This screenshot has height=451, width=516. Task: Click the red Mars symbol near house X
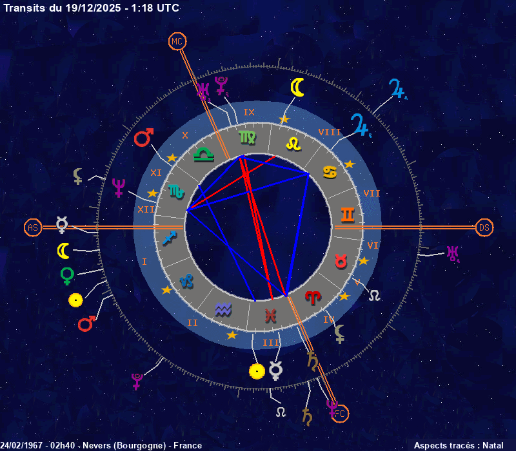click(143, 137)
